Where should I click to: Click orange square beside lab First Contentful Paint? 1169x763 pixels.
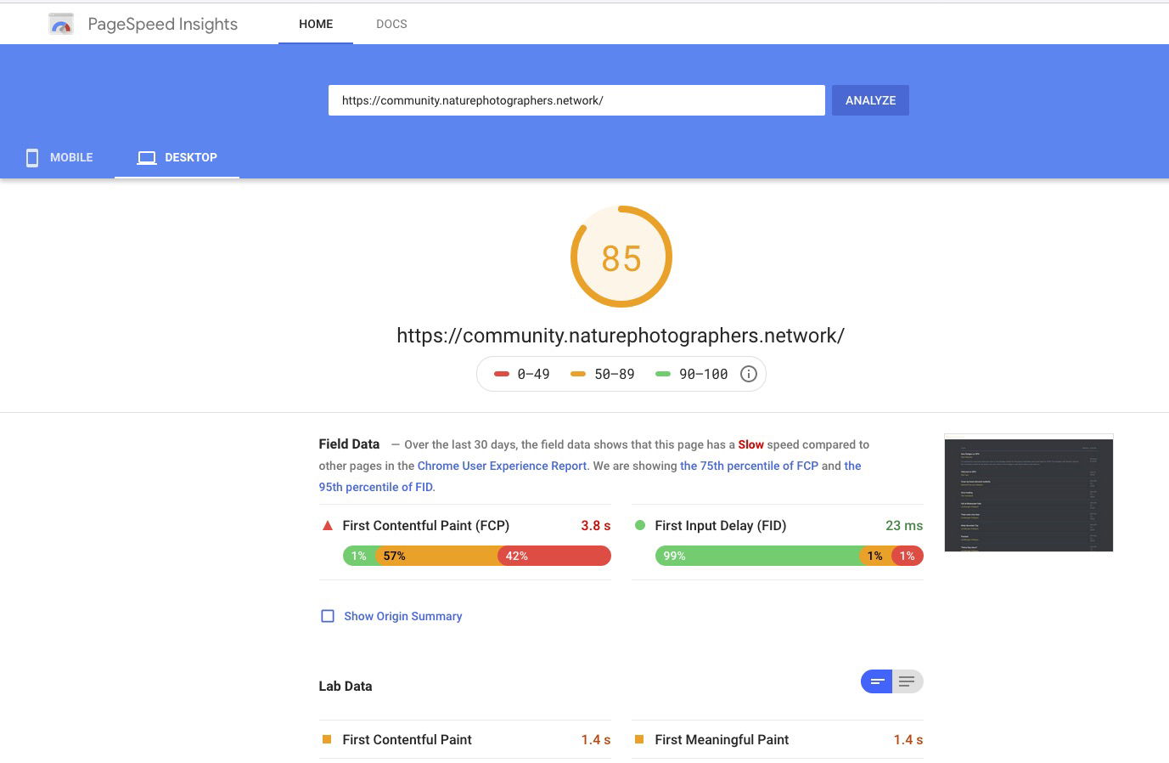pyautogui.click(x=327, y=739)
